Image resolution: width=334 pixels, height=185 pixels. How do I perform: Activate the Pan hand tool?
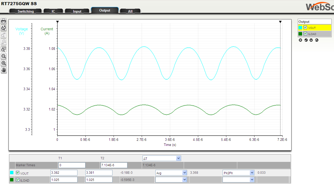4,70
